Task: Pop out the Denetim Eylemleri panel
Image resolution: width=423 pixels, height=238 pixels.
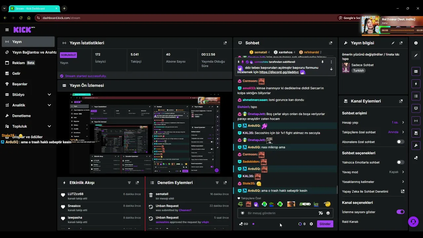Action: pyautogui.click(x=225, y=182)
